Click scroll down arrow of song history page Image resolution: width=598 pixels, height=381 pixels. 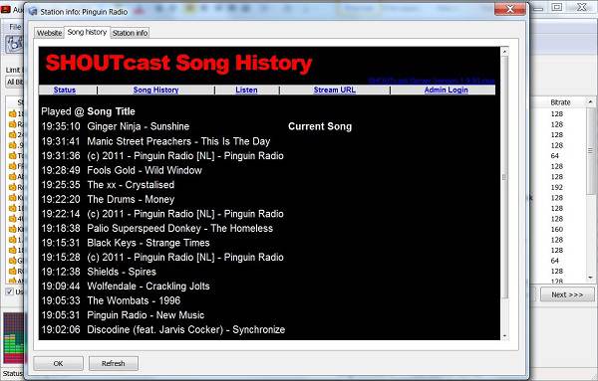click(504, 335)
